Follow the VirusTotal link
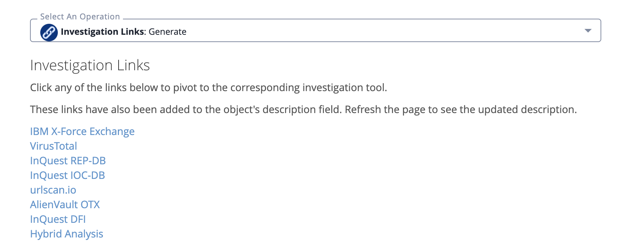617x251 pixels. (x=53, y=146)
